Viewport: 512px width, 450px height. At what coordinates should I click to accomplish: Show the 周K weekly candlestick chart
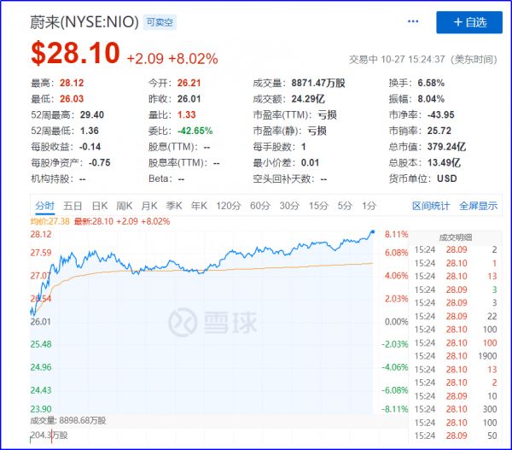pyautogui.click(x=125, y=206)
